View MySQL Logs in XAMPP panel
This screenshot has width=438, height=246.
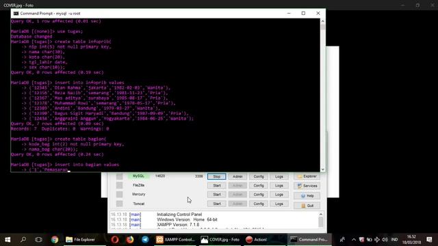[x=279, y=176]
